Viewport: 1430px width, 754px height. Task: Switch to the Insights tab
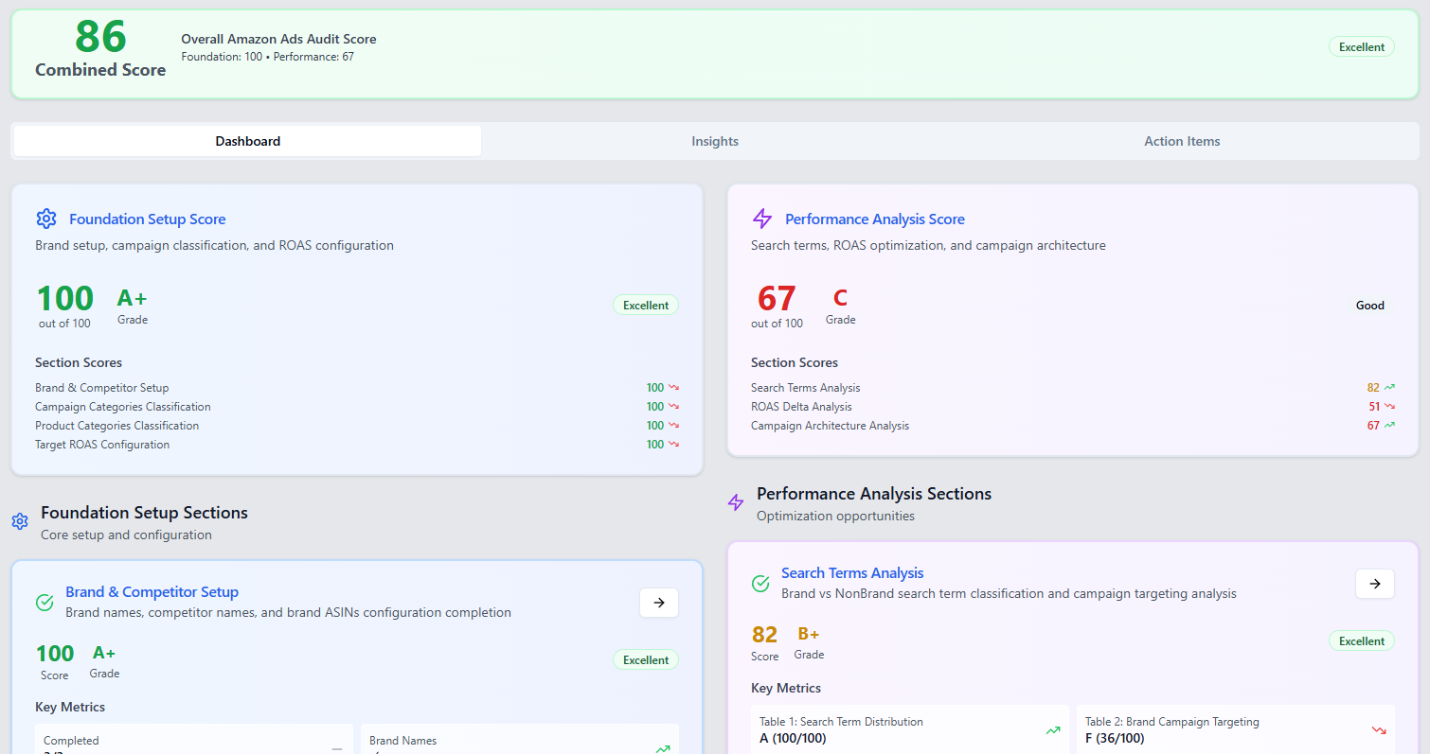tap(714, 140)
